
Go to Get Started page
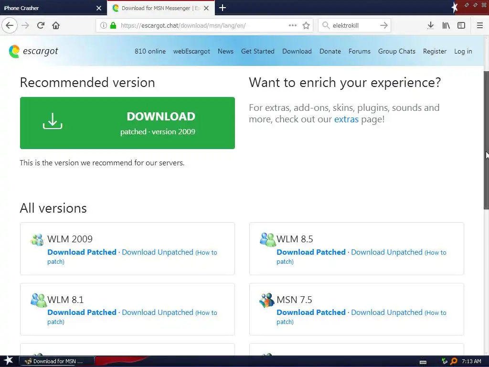(257, 51)
